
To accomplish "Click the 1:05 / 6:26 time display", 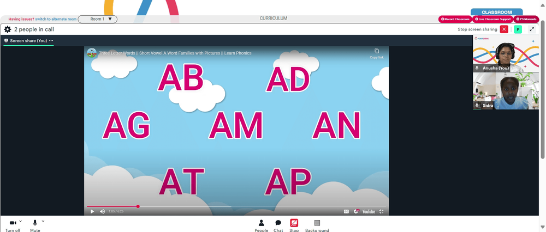I will [x=116, y=211].
